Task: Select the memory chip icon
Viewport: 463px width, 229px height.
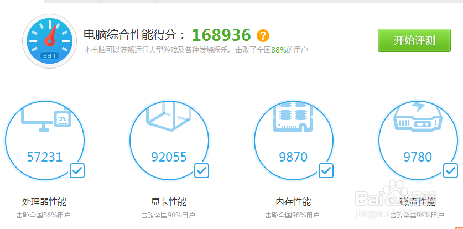Action: pos(293,117)
